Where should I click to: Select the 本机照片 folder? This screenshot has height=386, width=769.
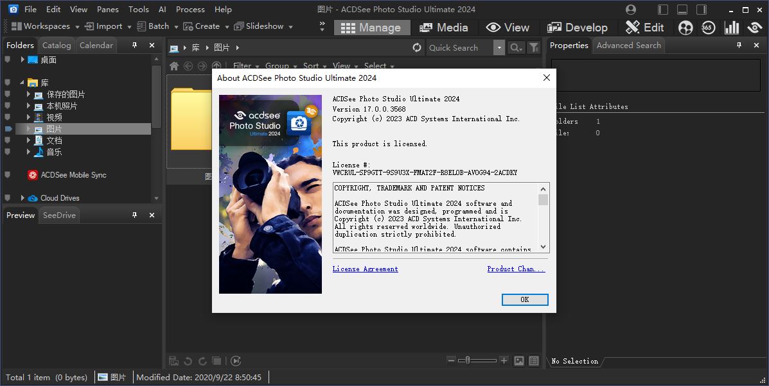[62, 106]
